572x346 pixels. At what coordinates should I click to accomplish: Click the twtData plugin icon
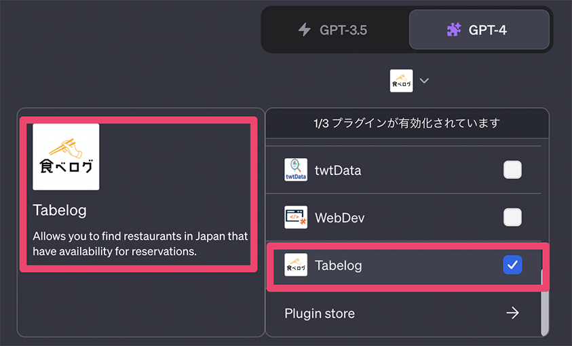[x=296, y=170]
